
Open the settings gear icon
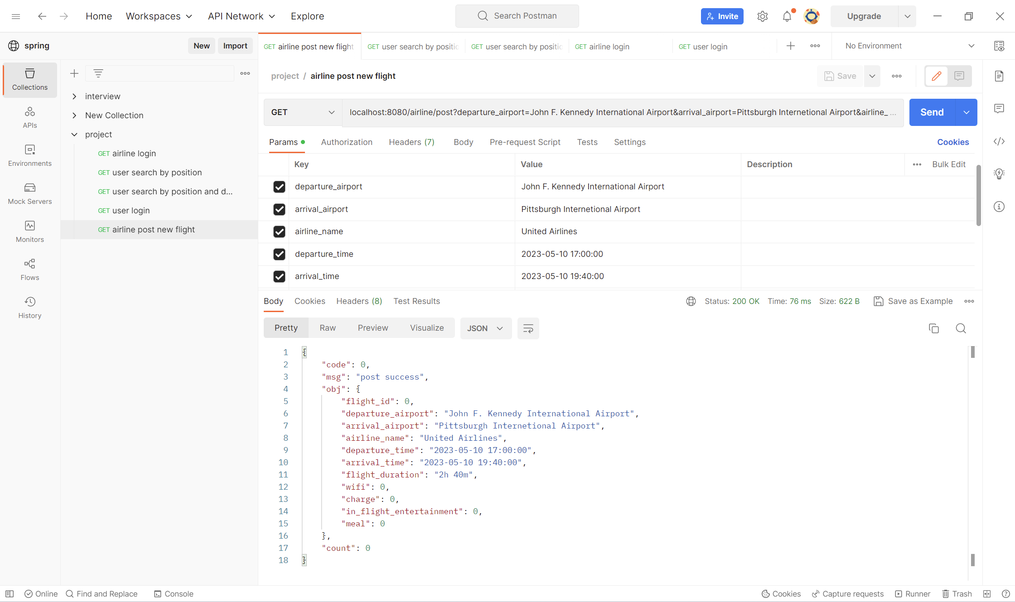(763, 16)
